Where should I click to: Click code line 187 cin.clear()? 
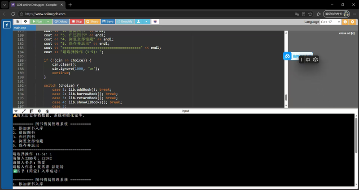click(63, 64)
